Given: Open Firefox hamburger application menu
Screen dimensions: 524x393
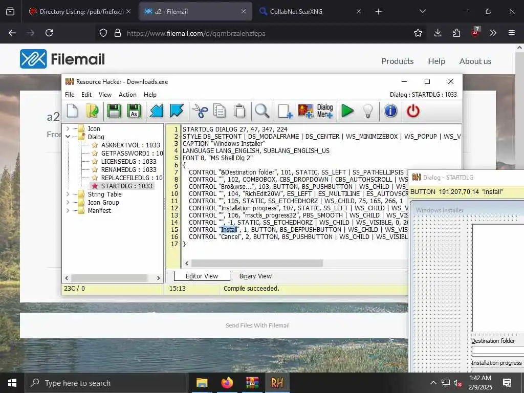Looking at the screenshot, I should pos(511,33).
